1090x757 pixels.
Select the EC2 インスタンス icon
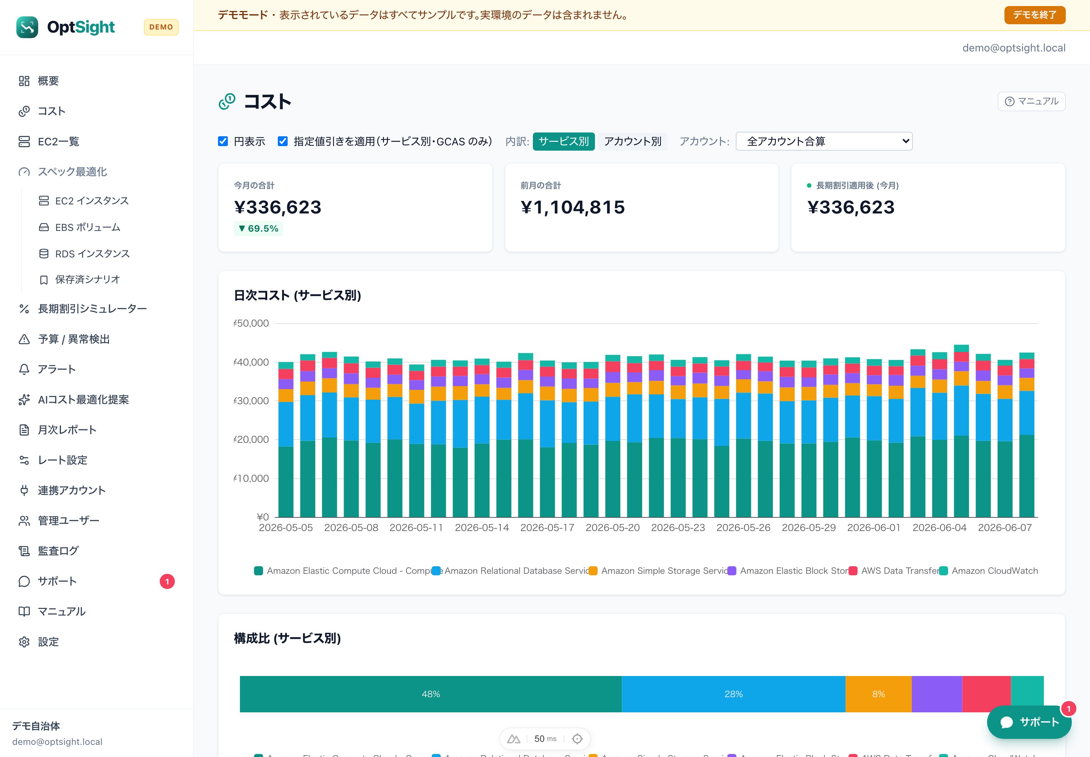point(44,201)
